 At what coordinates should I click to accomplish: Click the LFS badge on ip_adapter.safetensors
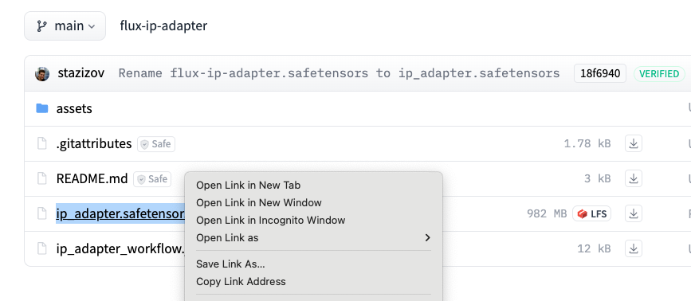(x=592, y=214)
